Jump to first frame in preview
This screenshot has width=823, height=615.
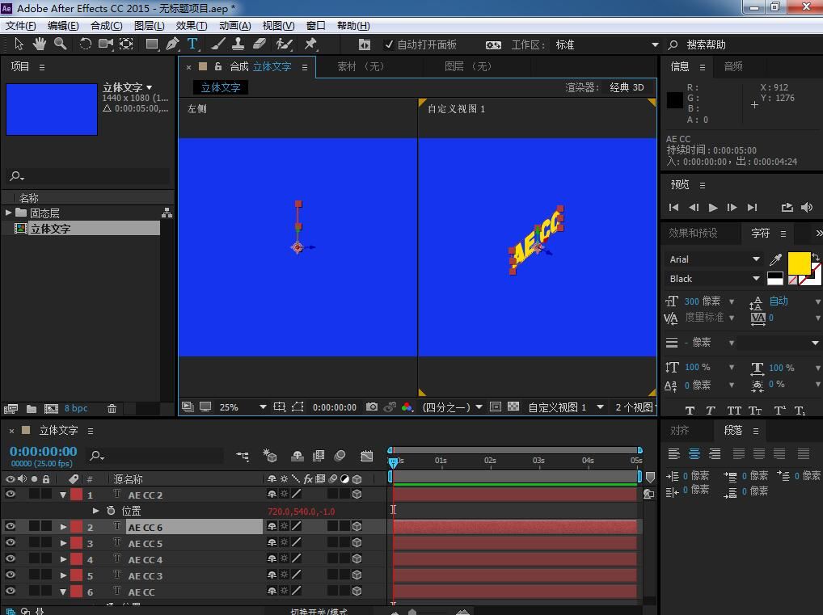click(673, 207)
